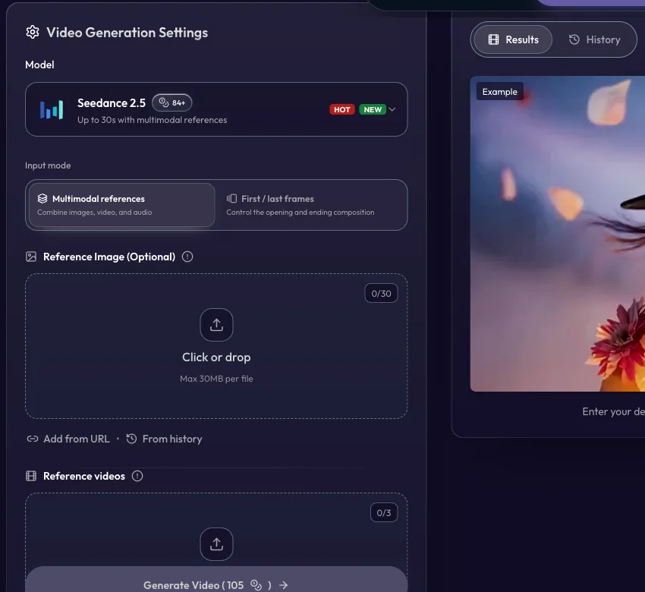The image size is (645, 592).
Task: Click the settings gear icon beside the heading
Action: tap(33, 32)
